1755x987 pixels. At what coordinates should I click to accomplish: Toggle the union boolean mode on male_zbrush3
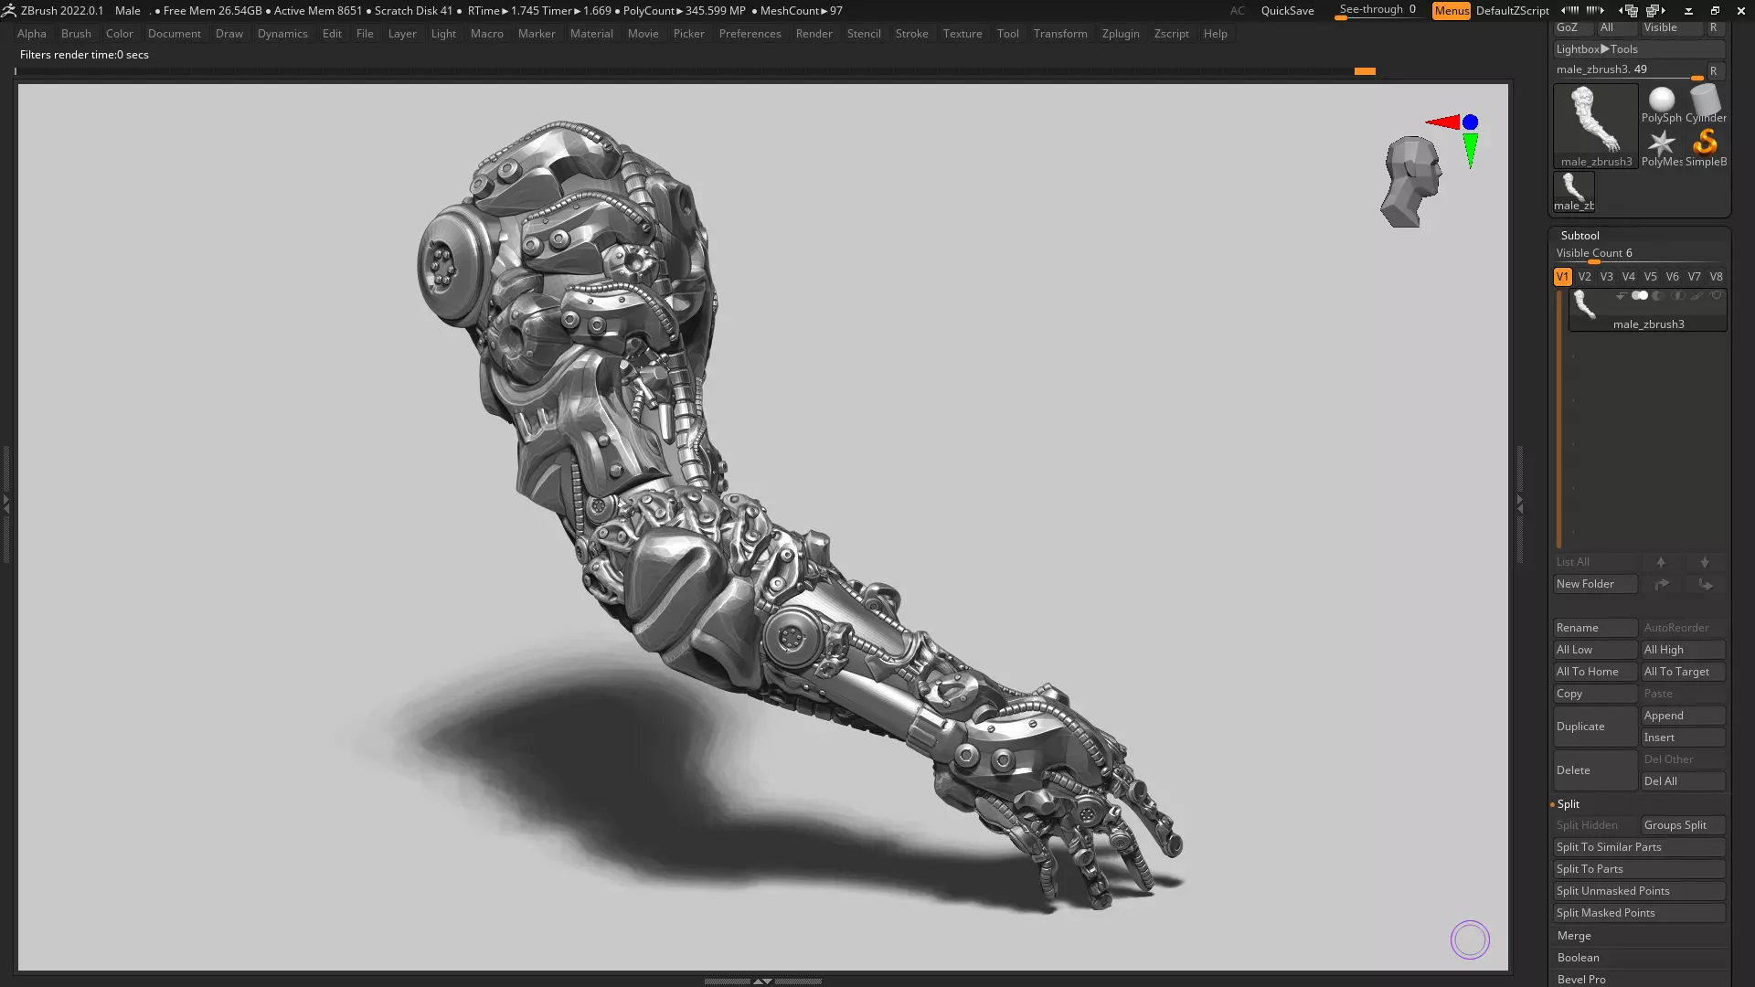click(x=1640, y=296)
